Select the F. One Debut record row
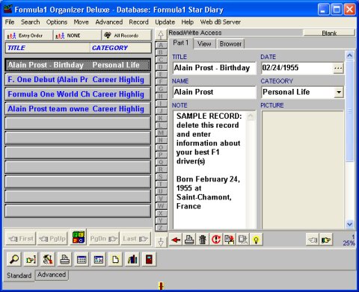The image size is (359, 292). [78, 80]
